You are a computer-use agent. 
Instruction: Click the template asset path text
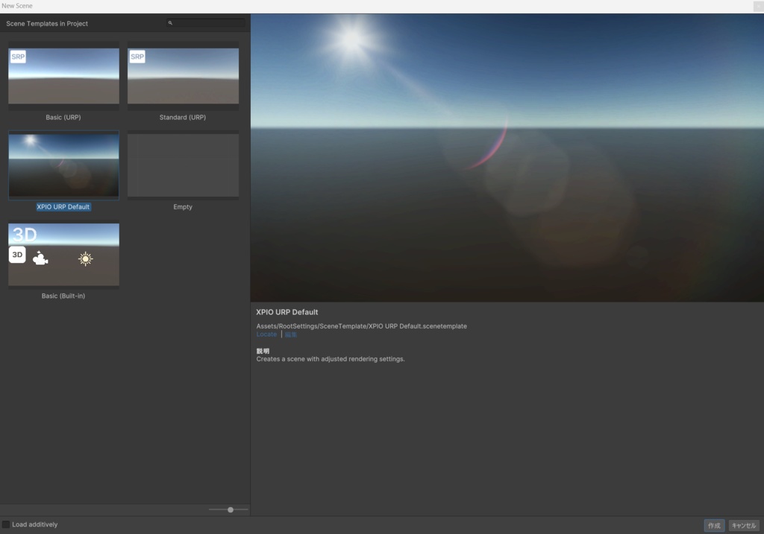362,326
